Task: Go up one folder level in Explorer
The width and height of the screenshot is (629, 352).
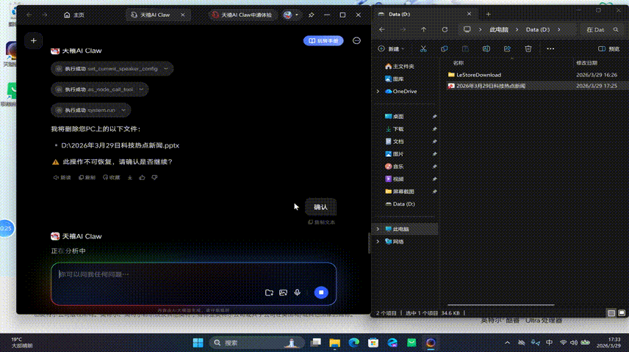Action: click(x=423, y=29)
